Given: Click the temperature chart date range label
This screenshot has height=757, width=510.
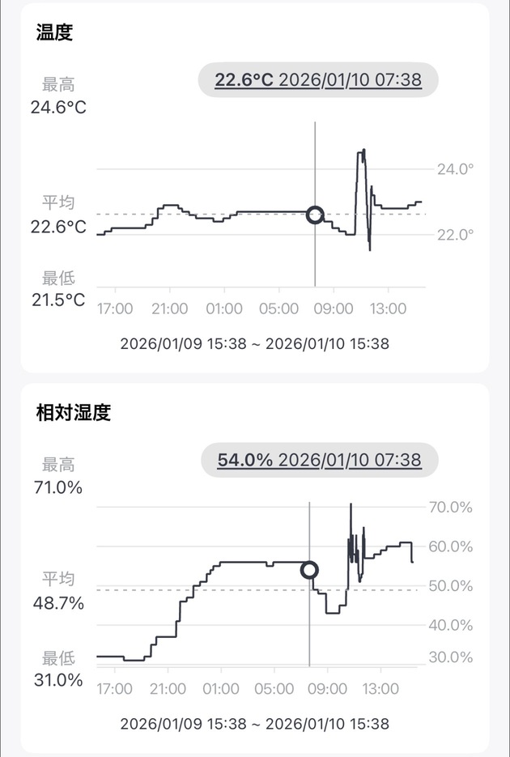Looking at the screenshot, I should (255, 342).
